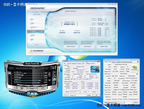144x109 pixels.
Task: Click the HELP button in 3DMark results
Action: pos(111,11)
